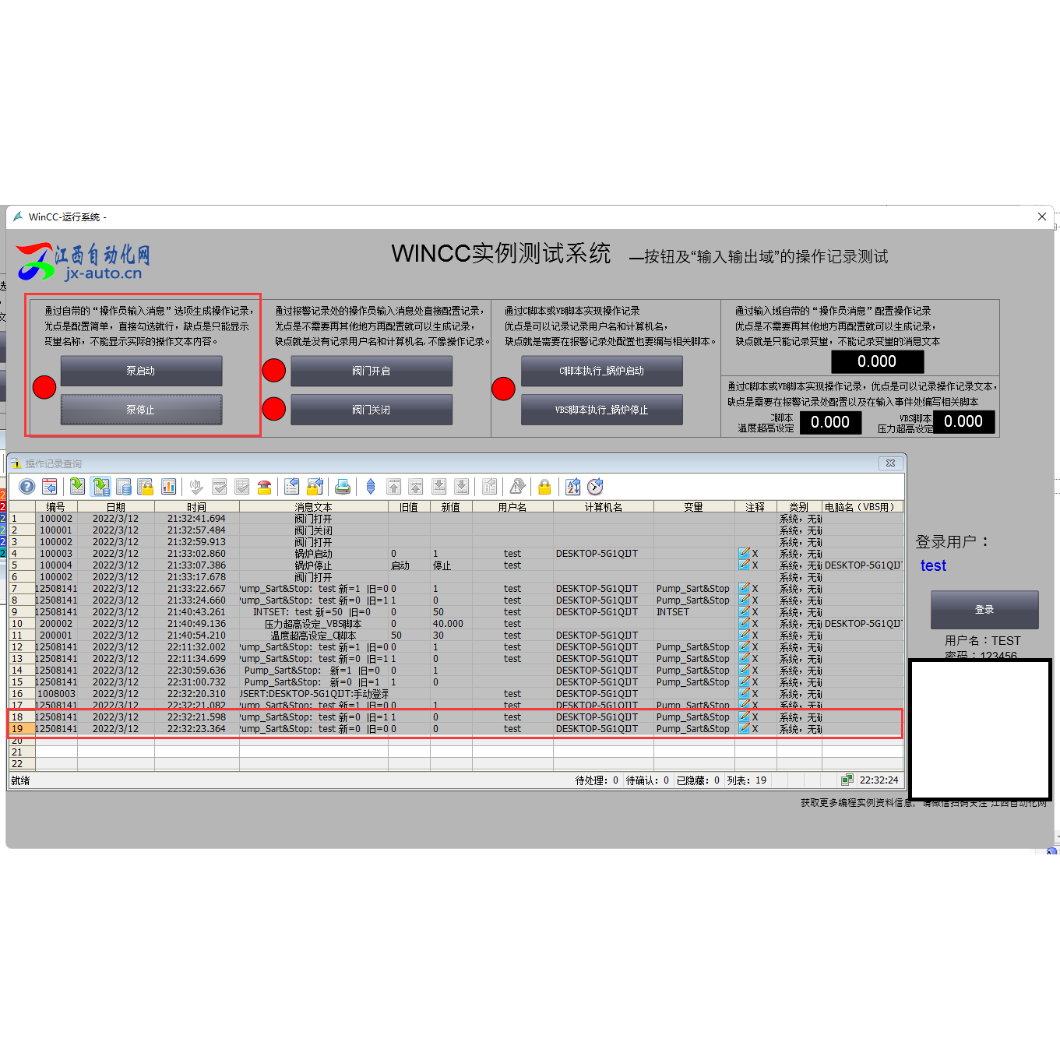
Task: Open the time base clock icon
Action: pyautogui.click(x=596, y=487)
